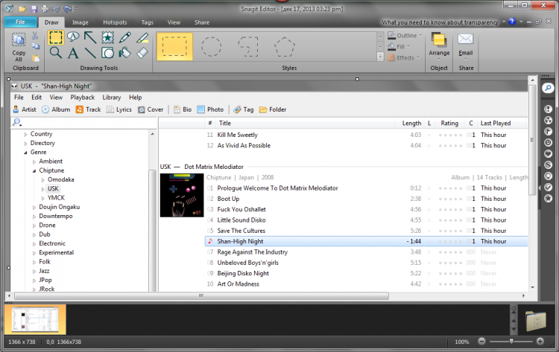Click the horizontal canvas scrollbar
This screenshot has width=559, height=352.
201,295
